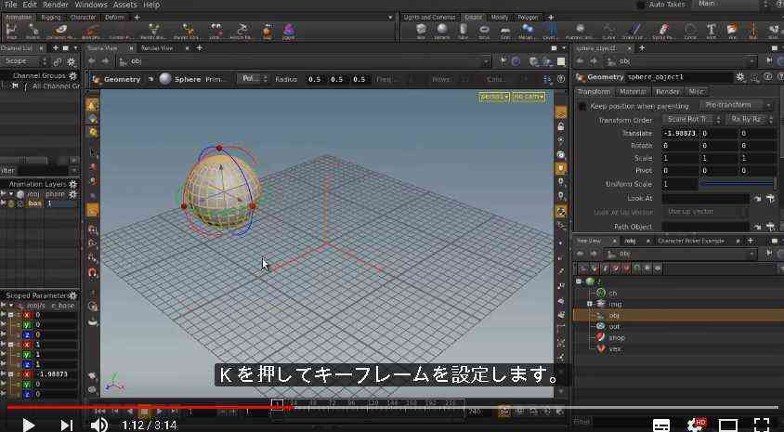Click the YouTube red progress bar
Image resolution: width=784 pixels, height=432 pixels.
(148, 407)
